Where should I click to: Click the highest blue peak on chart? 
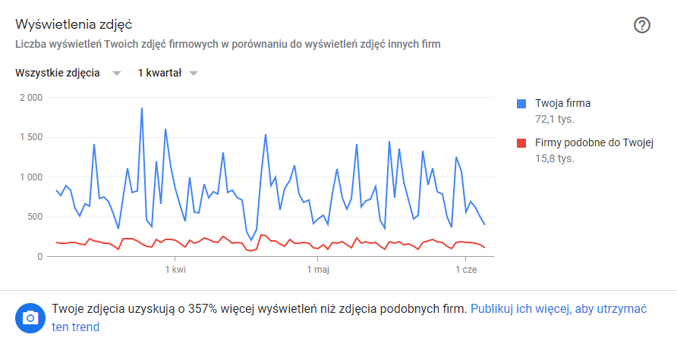[x=142, y=108]
